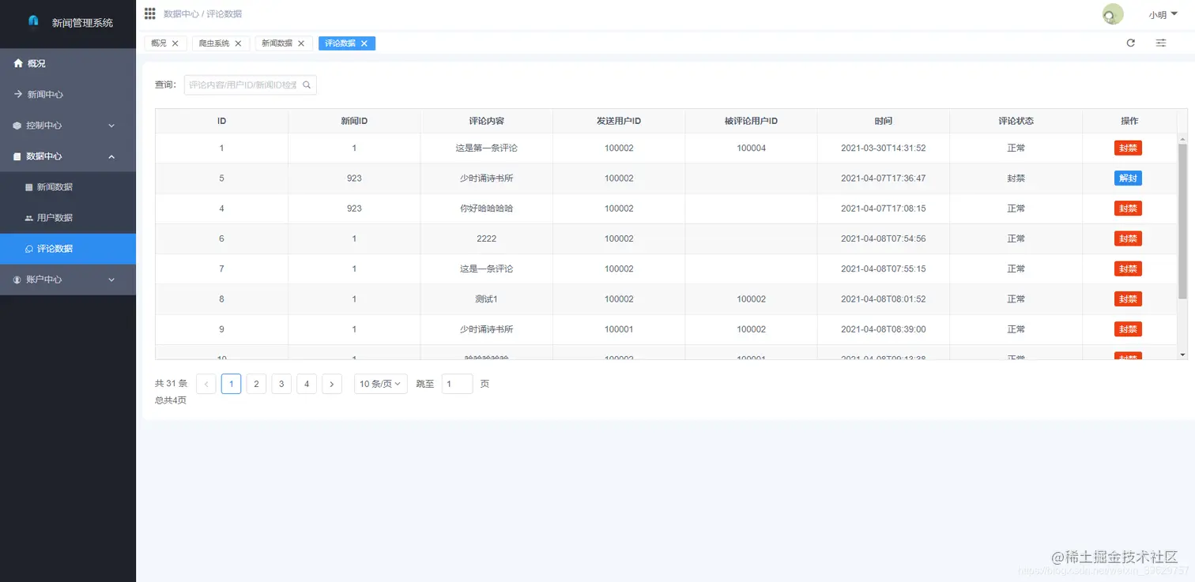Click 解封 for comment ID 5

click(x=1128, y=178)
